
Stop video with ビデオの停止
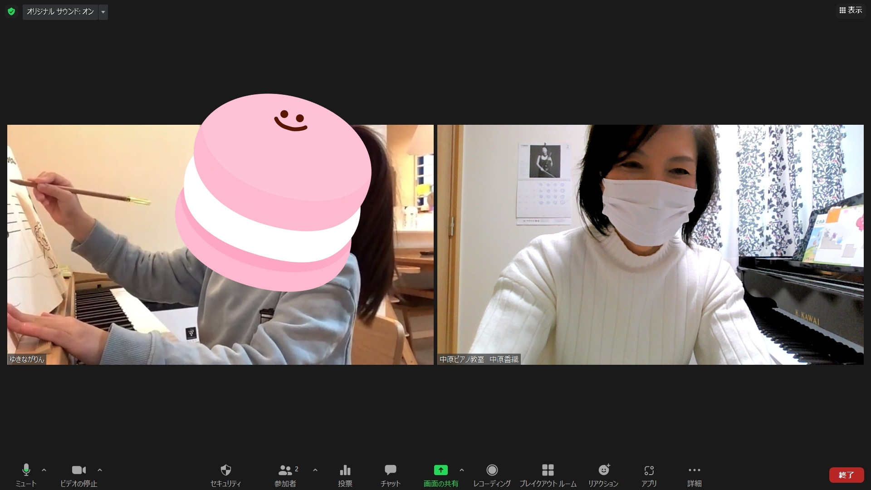(x=78, y=475)
